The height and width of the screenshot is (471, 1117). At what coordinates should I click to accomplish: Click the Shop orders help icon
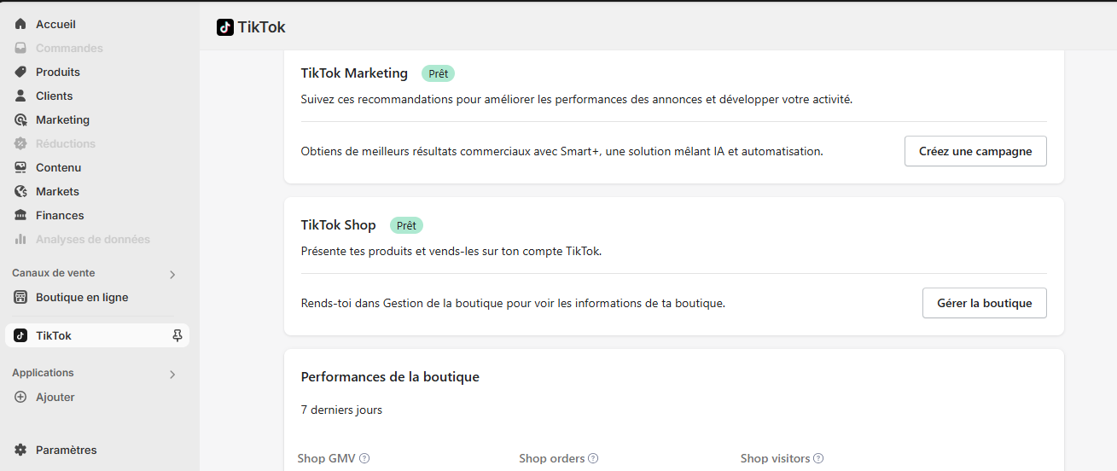593,459
